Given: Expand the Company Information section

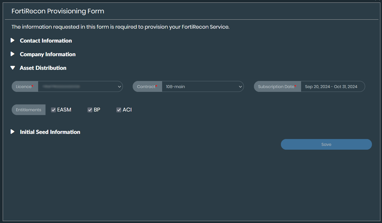Looking at the screenshot, I should (48, 54).
